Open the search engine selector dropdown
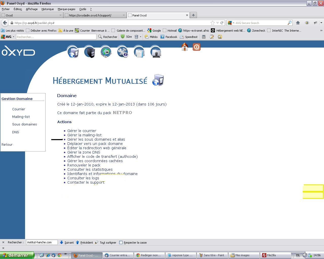This screenshot has width=324, height=259. point(231,23)
